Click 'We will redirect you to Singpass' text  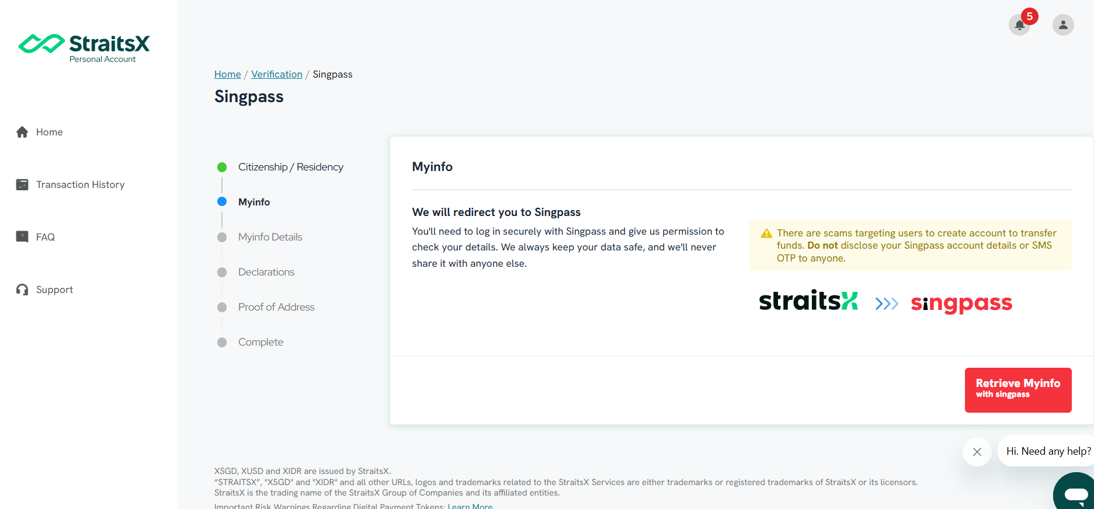(x=496, y=212)
